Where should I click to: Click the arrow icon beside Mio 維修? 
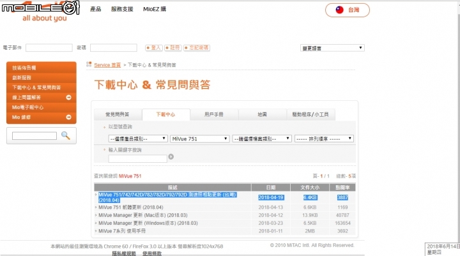(68, 117)
